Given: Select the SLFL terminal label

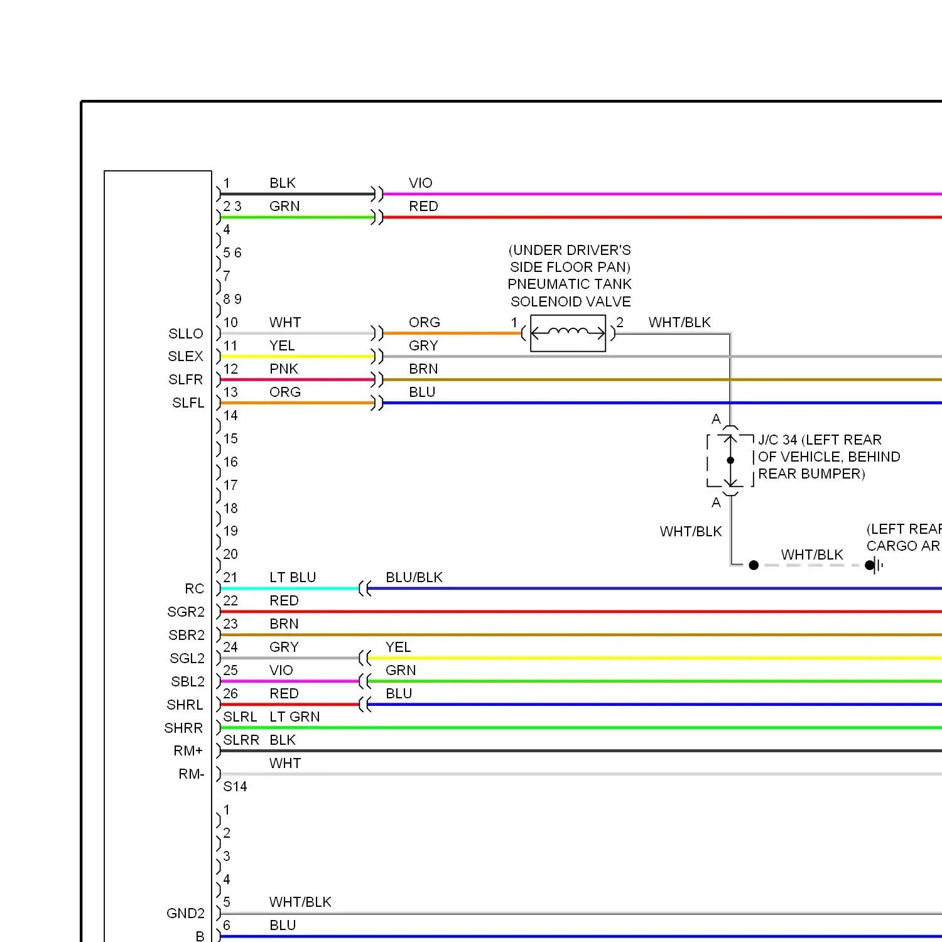Looking at the screenshot, I should 188,403.
